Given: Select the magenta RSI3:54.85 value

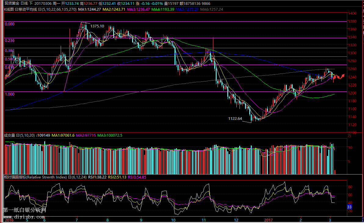Looking at the screenshot, I should pos(137,177).
